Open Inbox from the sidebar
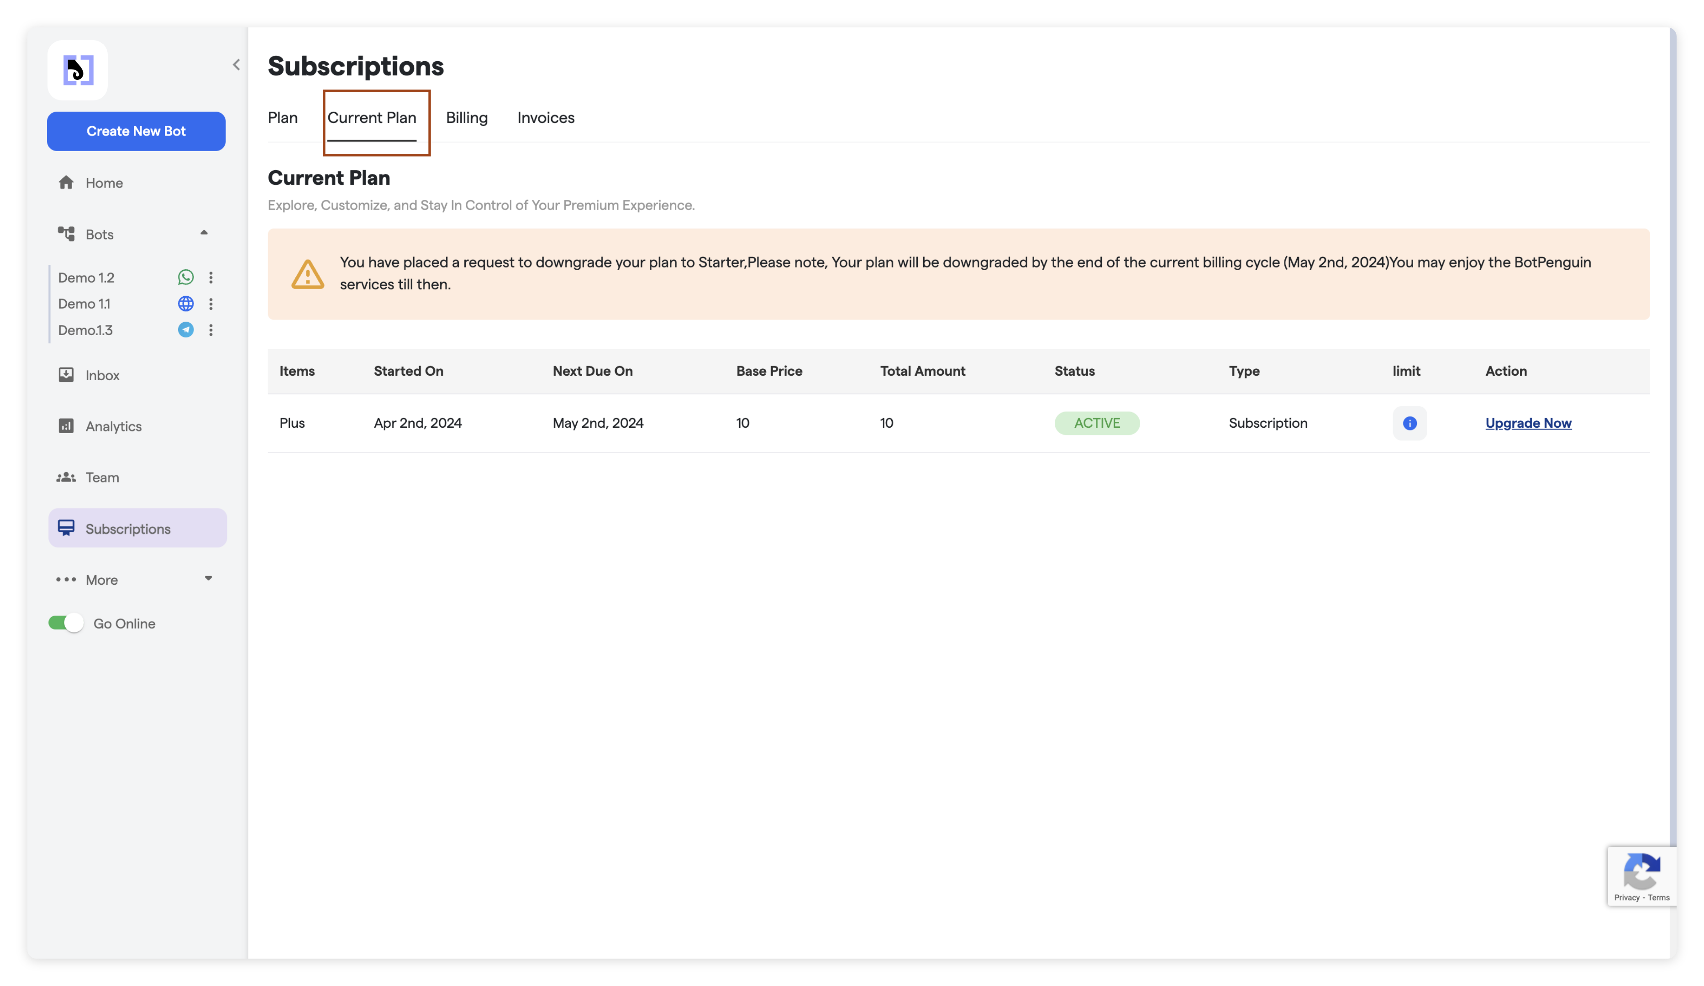This screenshot has width=1704, height=986. [102, 375]
